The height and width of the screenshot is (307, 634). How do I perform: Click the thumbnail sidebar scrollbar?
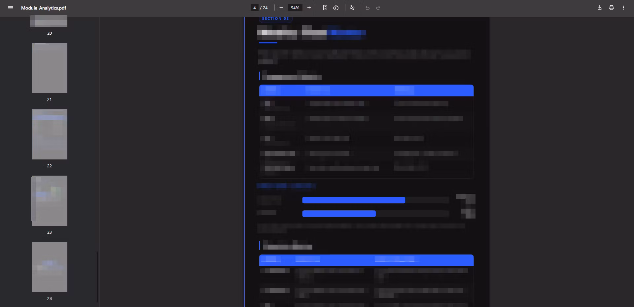tap(97, 277)
